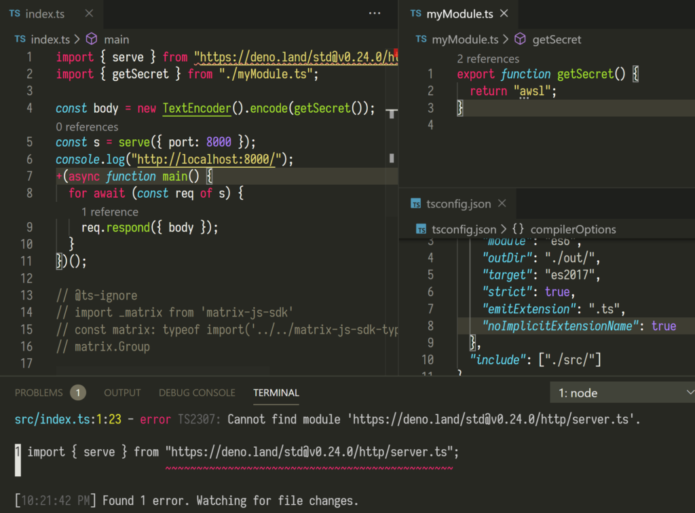Select the TERMINAL panel tab
The image size is (695, 513).
276,393
